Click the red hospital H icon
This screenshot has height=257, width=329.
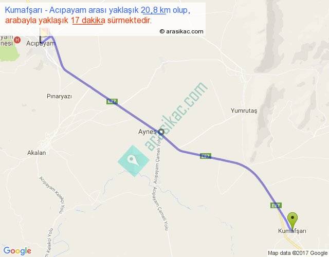pos(17,40)
